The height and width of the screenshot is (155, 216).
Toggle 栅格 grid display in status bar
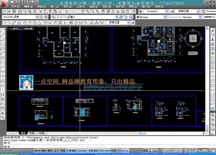click(50, 150)
